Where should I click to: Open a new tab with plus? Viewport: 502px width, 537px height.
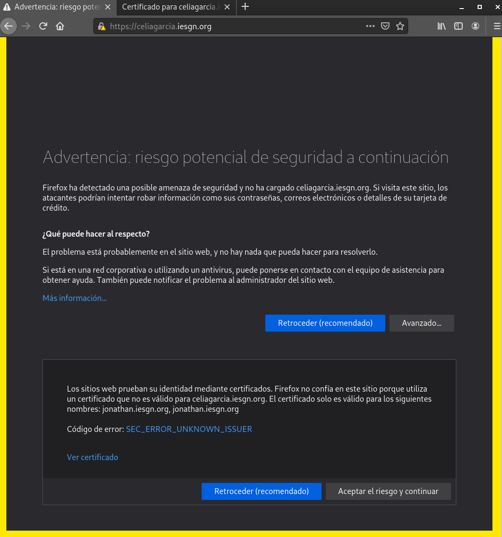click(245, 7)
